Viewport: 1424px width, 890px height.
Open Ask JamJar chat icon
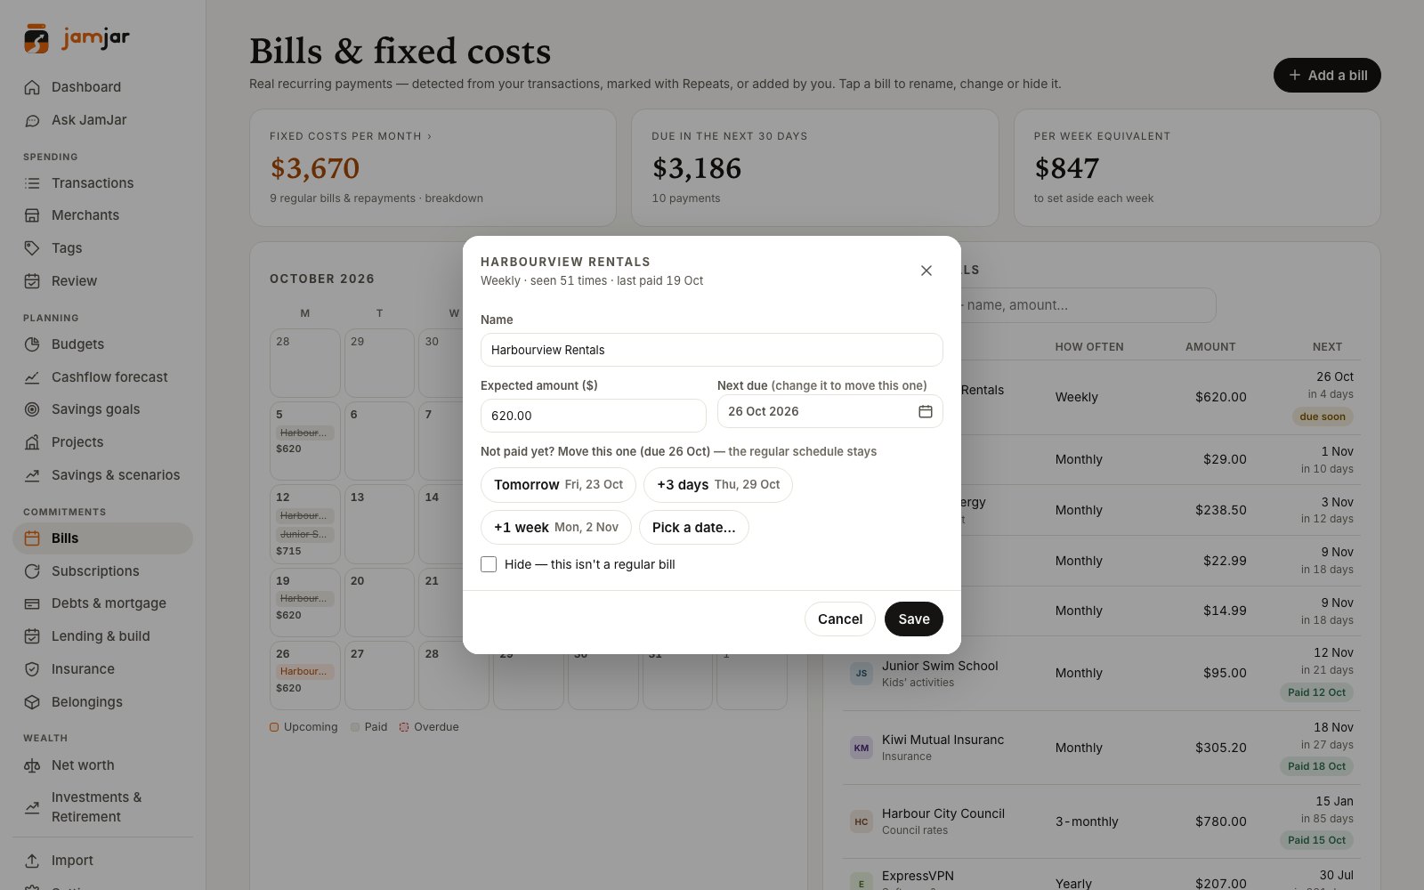[x=32, y=120]
